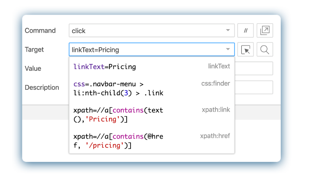Click the open new window configuration icon

coord(265,30)
